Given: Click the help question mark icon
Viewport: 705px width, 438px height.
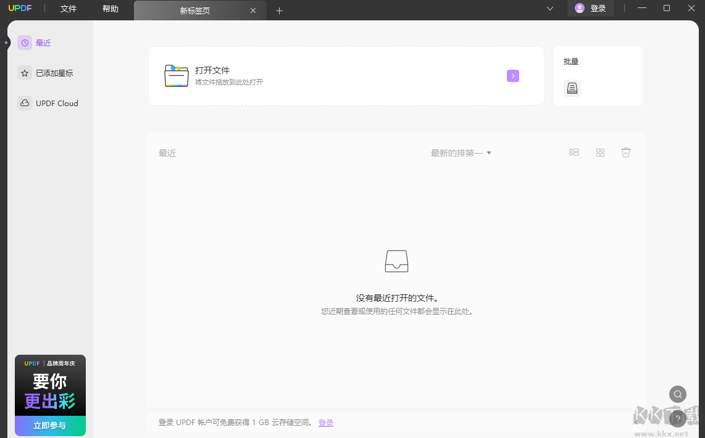Looking at the screenshot, I should point(677,418).
